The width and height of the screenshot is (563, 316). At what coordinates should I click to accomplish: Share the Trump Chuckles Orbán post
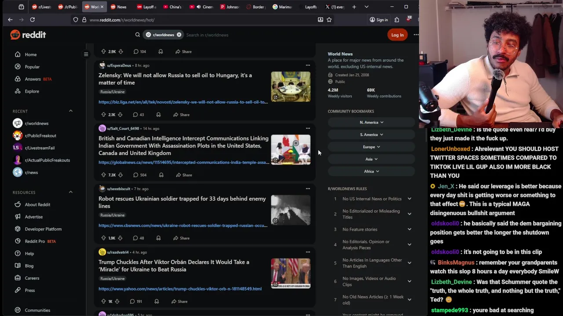[179, 302]
